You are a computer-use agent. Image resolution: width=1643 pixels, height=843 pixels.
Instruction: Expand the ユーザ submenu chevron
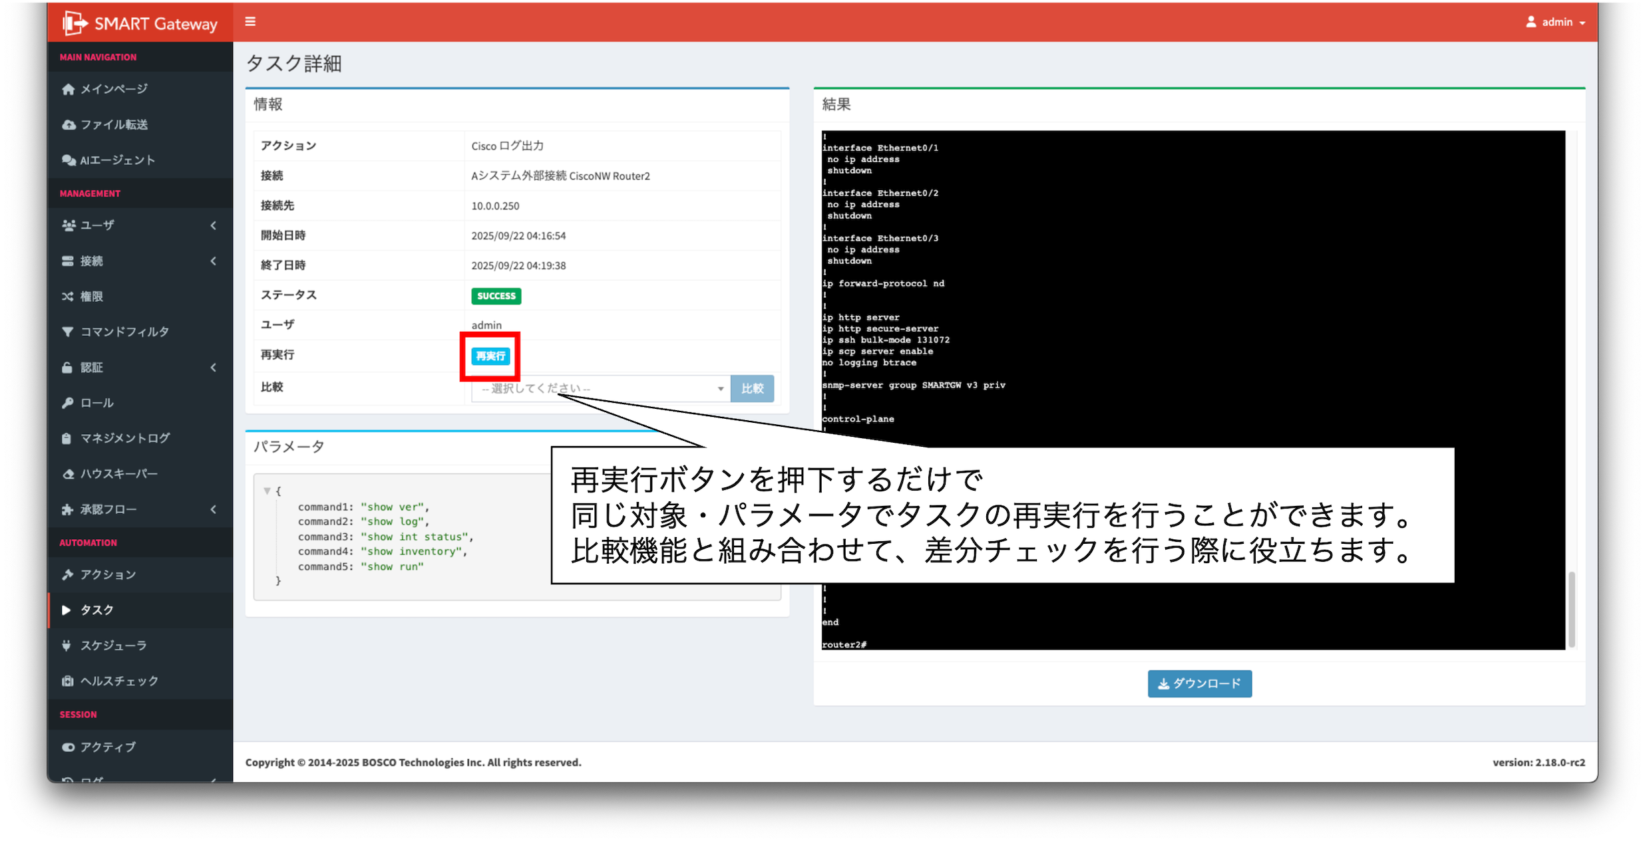coord(214,225)
